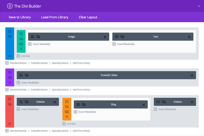Open Text module settings icon
The width and height of the screenshot is (204, 136).
[x=116, y=37]
